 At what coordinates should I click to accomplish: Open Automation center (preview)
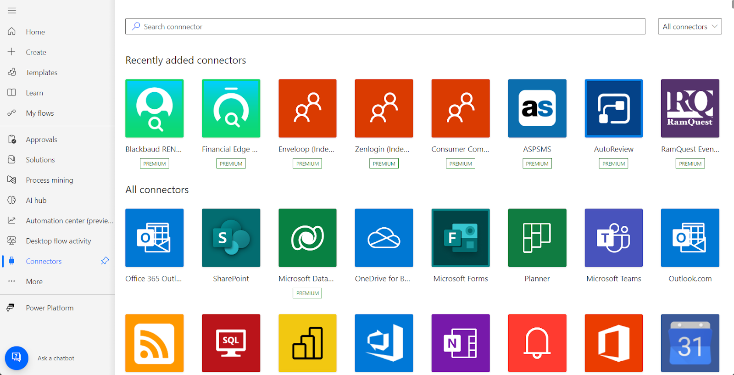57,220
